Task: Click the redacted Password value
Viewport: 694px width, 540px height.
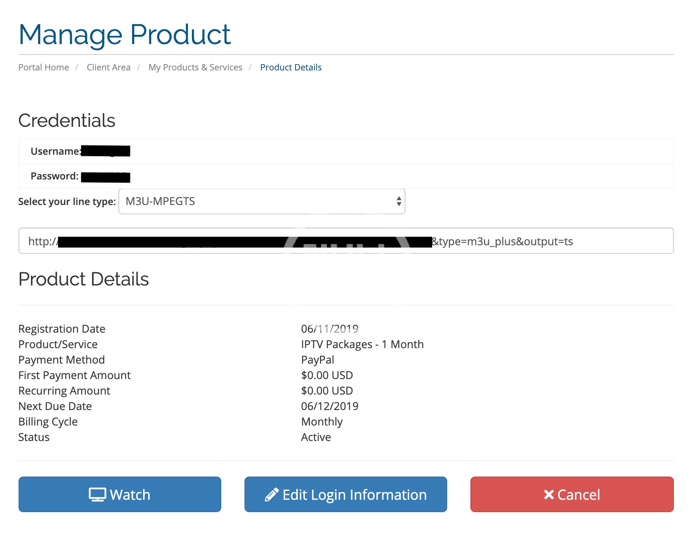Action: point(106,177)
